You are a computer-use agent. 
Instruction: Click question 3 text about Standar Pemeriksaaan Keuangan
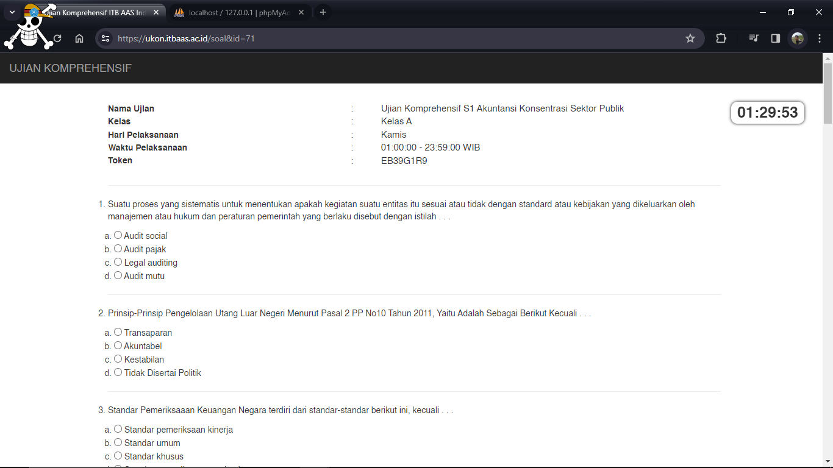tap(281, 410)
